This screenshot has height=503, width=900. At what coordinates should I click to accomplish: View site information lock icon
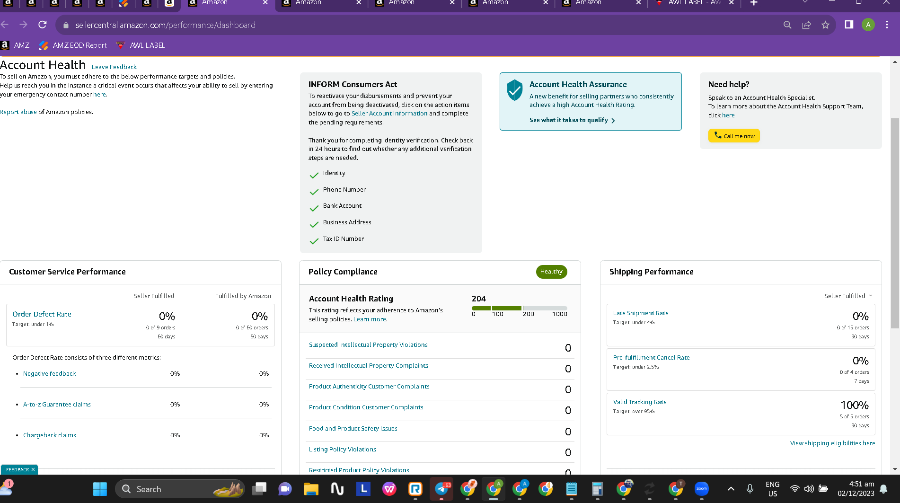[66, 25]
